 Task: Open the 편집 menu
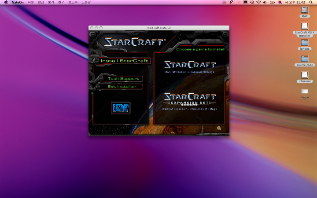[x=41, y=2]
